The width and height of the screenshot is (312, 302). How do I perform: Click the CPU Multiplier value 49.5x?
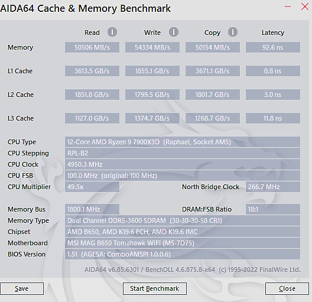(92, 187)
